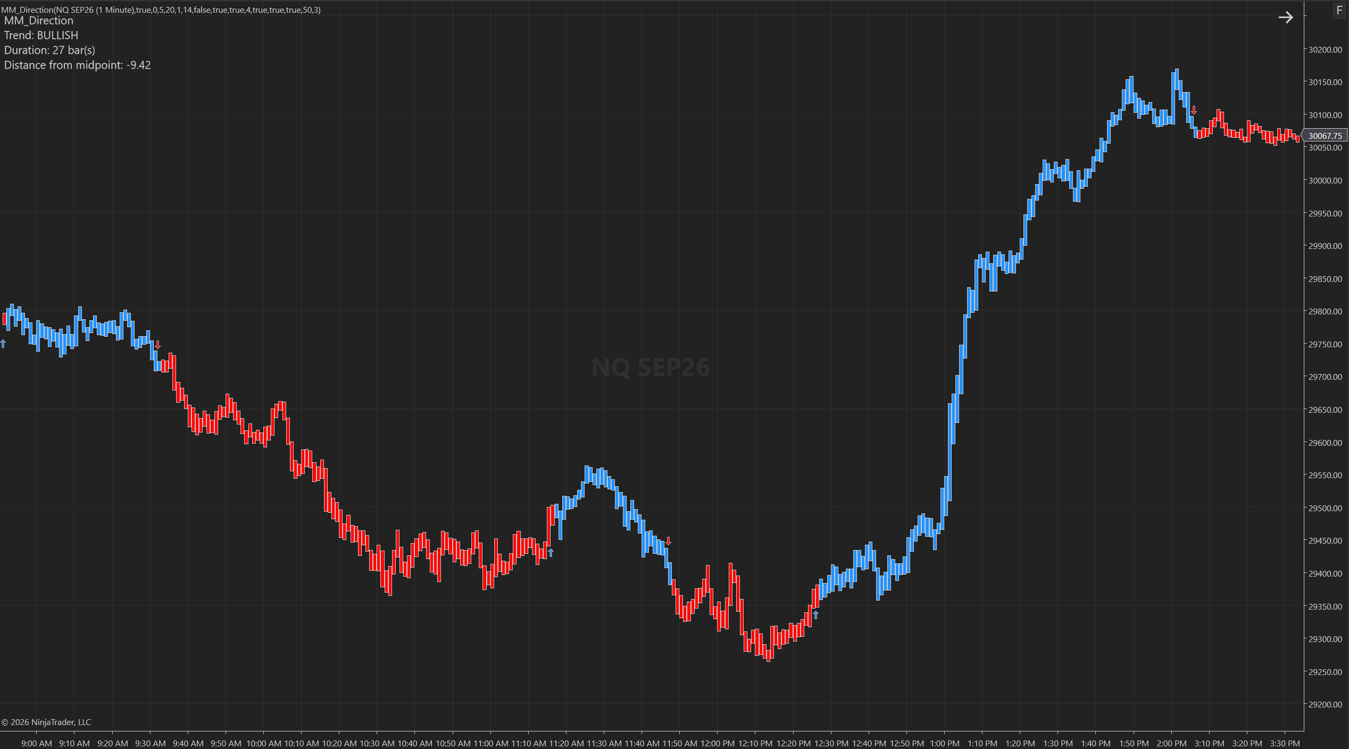This screenshot has height=749, width=1349.
Task: Click the 29200.00 price axis label
Action: (1325, 704)
